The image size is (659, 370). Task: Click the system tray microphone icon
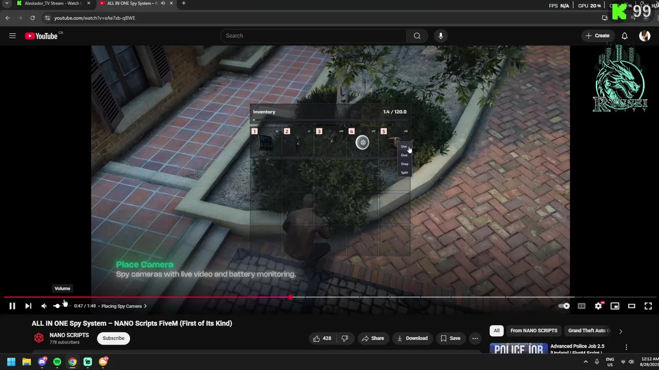coord(597,362)
